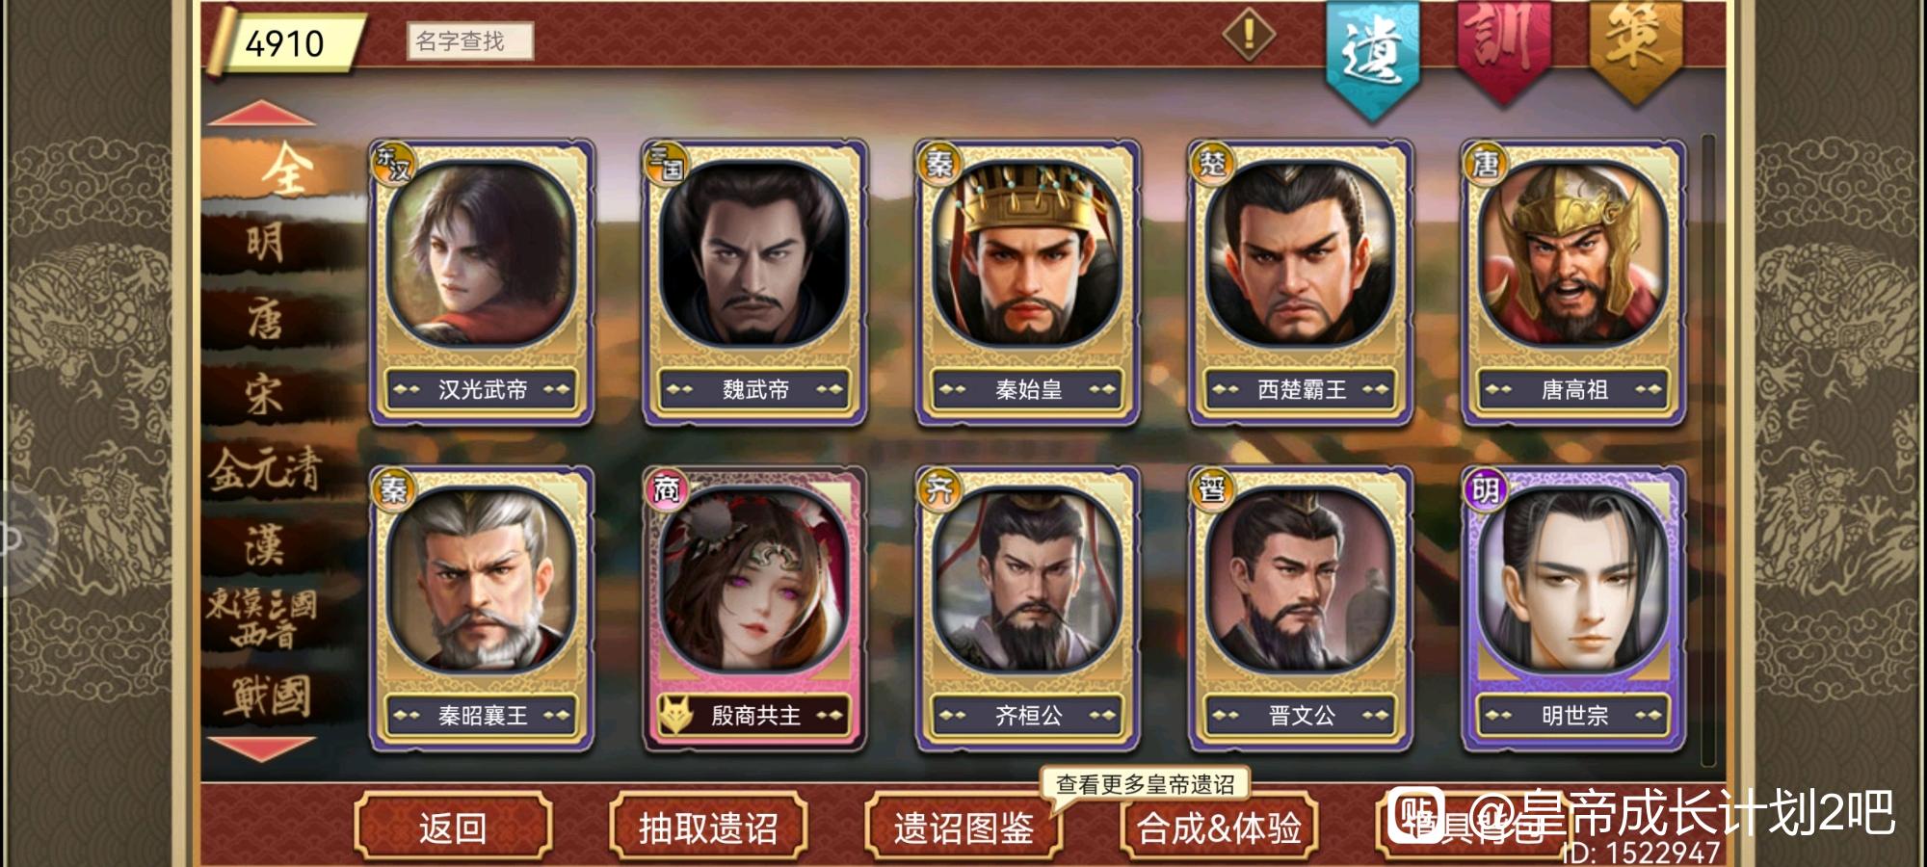The height and width of the screenshot is (867, 1927).
Task: Open the red 训 banner tab
Action: tap(1503, 48)
